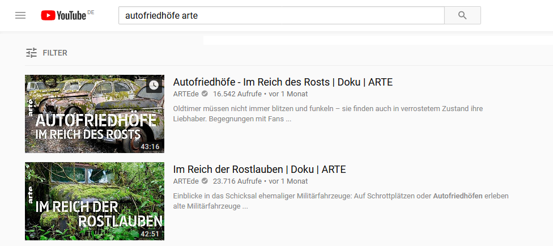The width and height of the screenshot is (553, 246).
Task: Open the hamburger guide menu
Action: tap(20, 15)
